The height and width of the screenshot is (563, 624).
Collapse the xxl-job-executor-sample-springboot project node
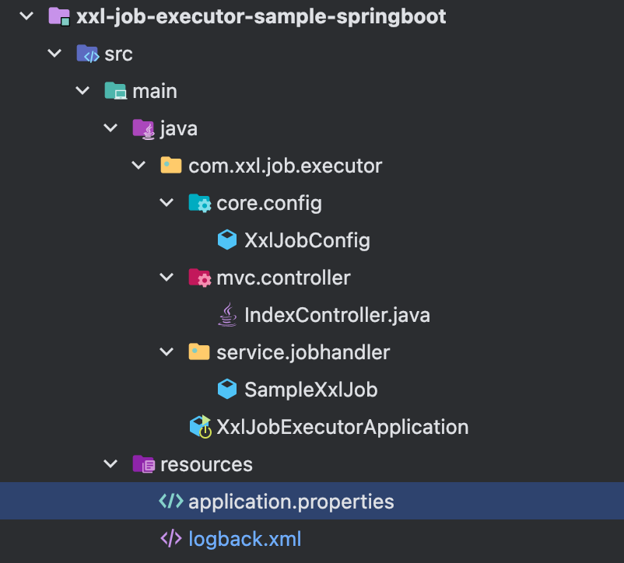pyautogui.click(x=26, y=16)
